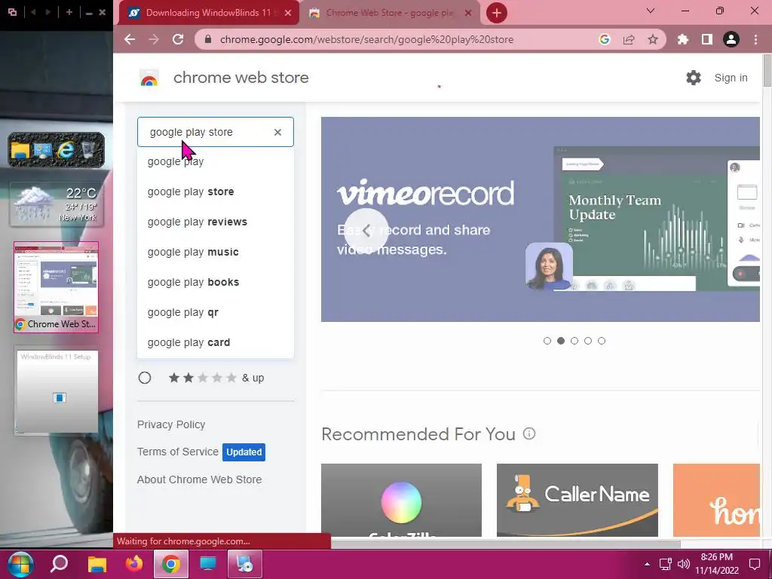772x579 pixels.
Task: Click the horizontal page scrollbar
Action: click(x=506, y=544)
